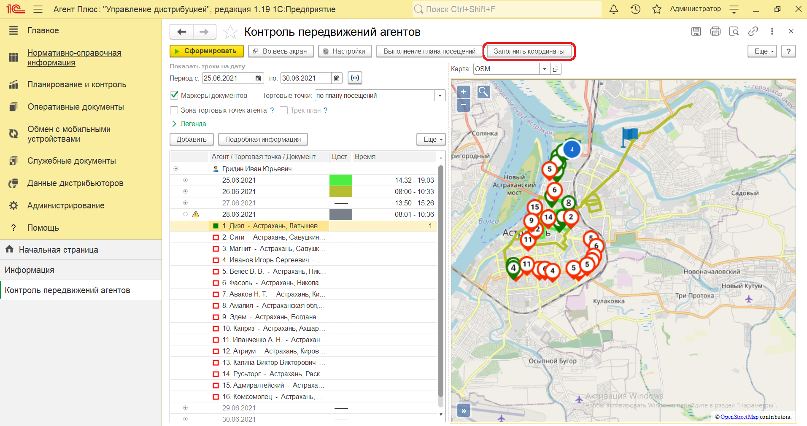Click Во весь экран button

pos(281,51)
